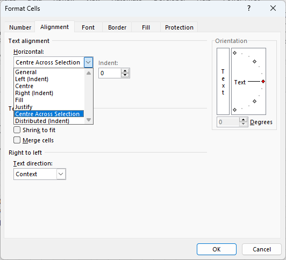Confirm with the OK button
The width and height of the screenshot is (286, 260).
tap(217, 249)
